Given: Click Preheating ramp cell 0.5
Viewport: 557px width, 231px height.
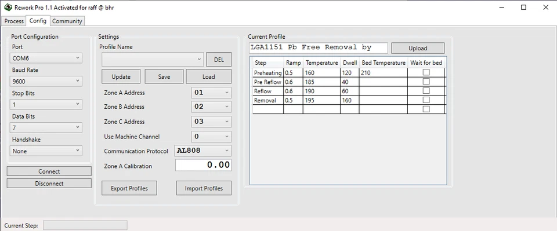Looking at the screenshot, I should [294, 72].
